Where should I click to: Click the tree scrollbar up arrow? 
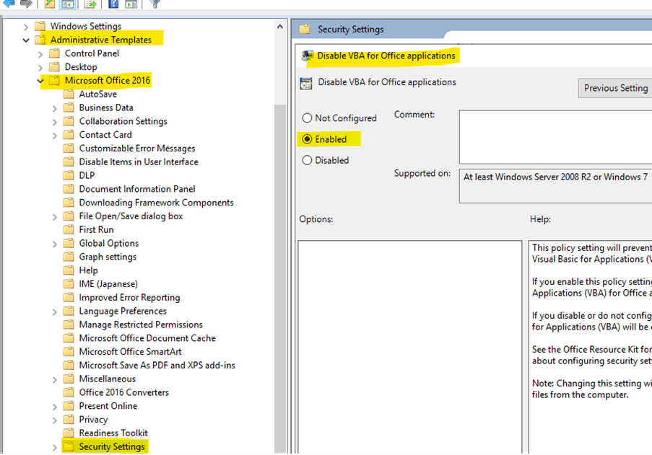pyautogui.click(x=280, y=27)
